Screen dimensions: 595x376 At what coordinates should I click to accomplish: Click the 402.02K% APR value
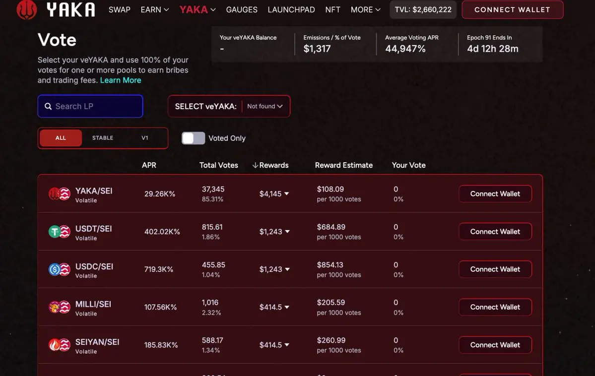(x=162, y=232)
